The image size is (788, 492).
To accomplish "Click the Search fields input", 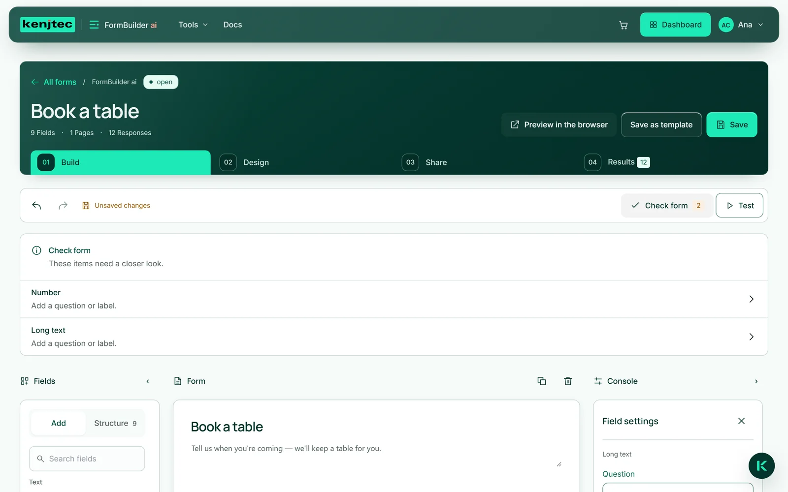I will (87, 459).
